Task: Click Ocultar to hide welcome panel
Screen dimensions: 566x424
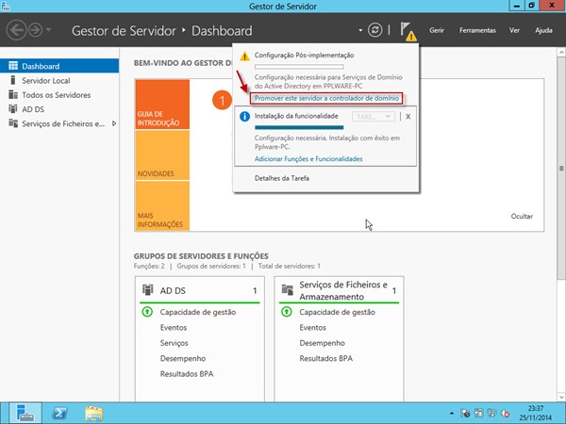Action: click(522, 216)
